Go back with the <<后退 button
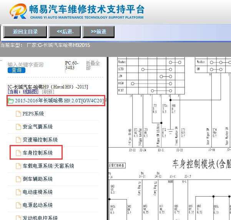231x220 pixels. pyautogui.click(x=65, y=32)
